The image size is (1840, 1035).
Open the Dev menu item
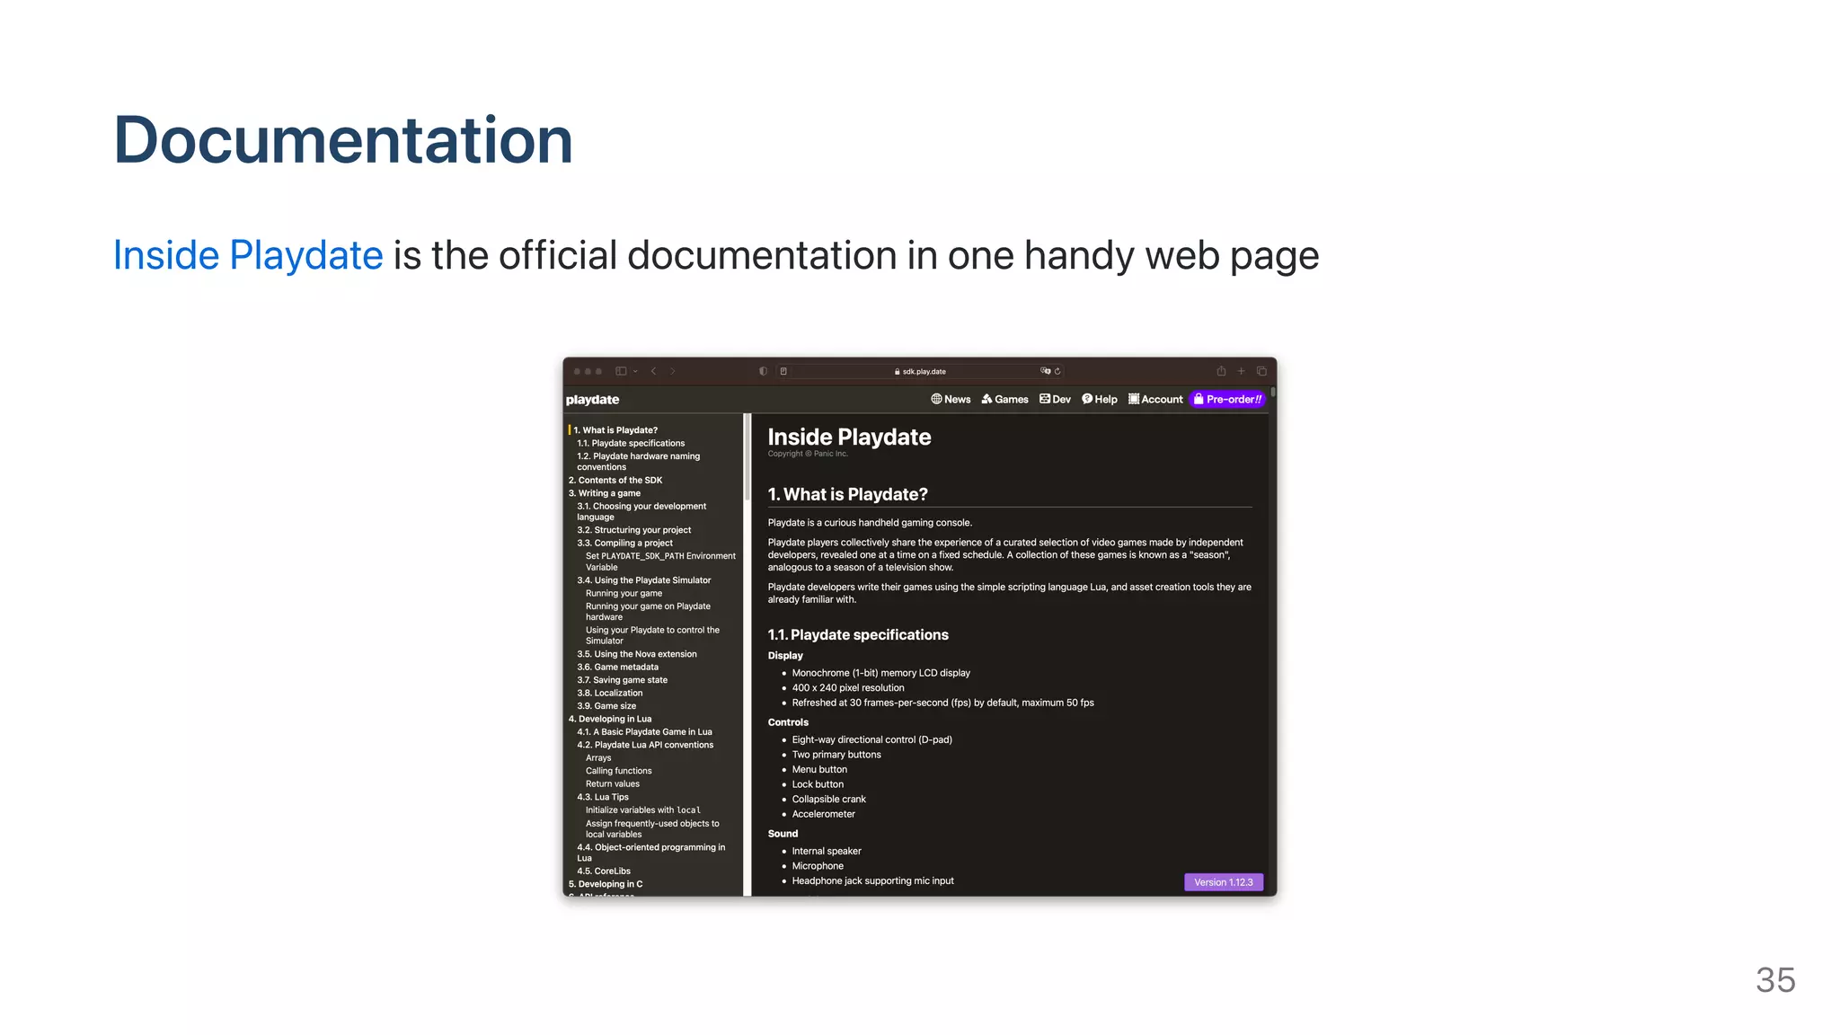pos(1055,400)
